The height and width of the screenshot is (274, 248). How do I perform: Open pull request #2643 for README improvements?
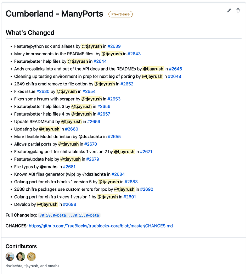[x=134, y=54]
